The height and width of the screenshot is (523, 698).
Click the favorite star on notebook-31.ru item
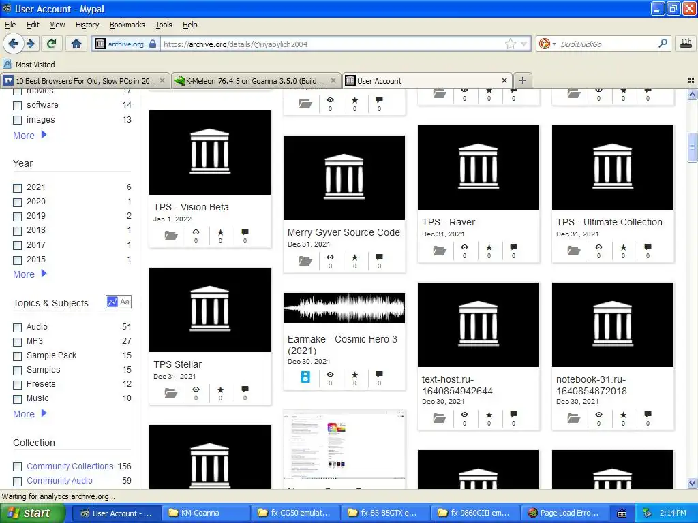[623, 415]
